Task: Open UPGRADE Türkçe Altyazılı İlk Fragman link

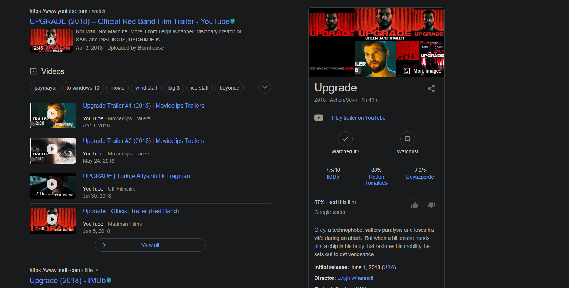Action: pyautogui.click(x=136, y=176)
